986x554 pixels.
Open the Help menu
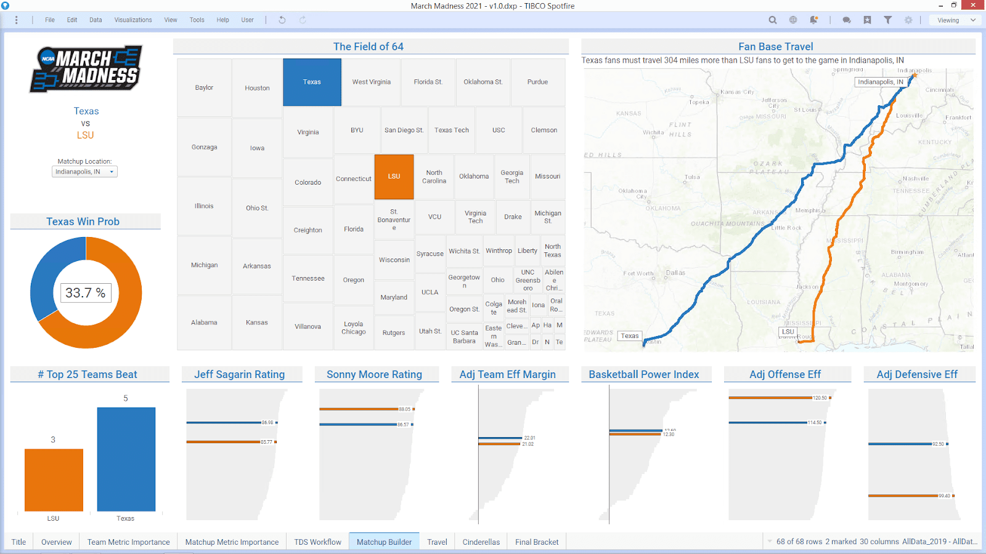point(222,20)
